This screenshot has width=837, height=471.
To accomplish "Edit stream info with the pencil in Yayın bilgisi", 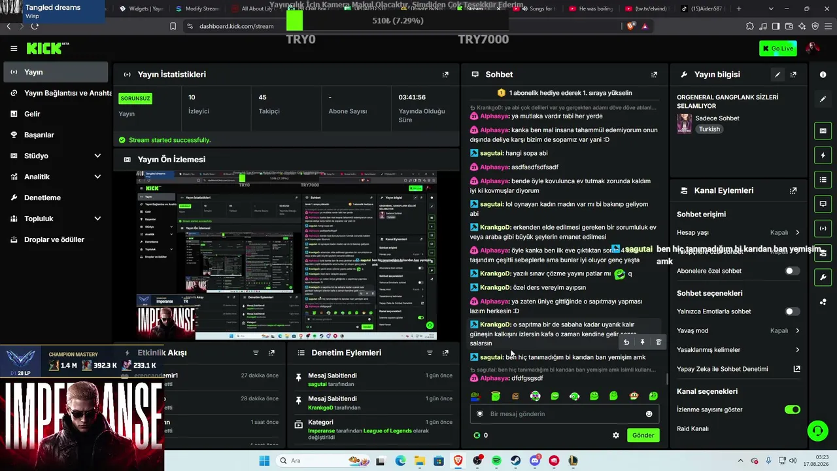I will pos(777,75).
